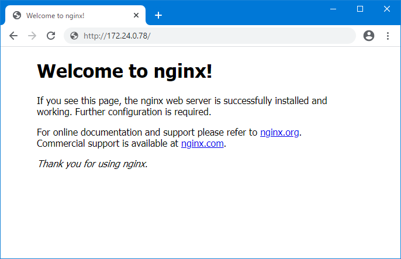Click the Welcome to nginx! heading
Viewport: 401px width, 259px height.
click(x=125, y=71)
